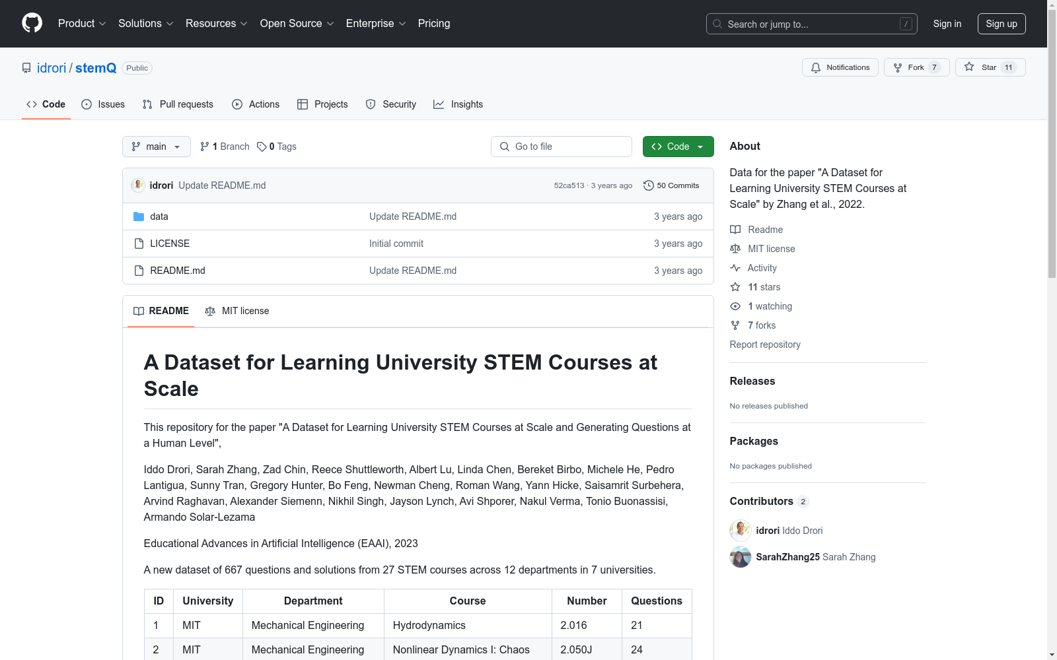Open the Actions tab
1057x660 pixels.
[x=256, y=104]
